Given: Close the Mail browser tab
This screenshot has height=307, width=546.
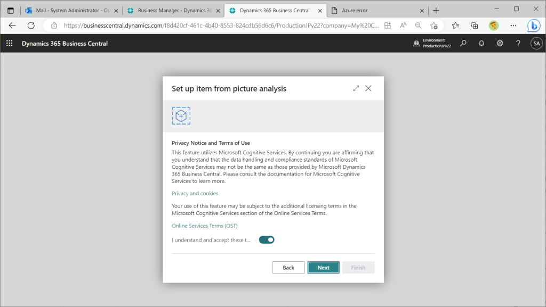Looking at the screenshot, I should click(116, 11).
